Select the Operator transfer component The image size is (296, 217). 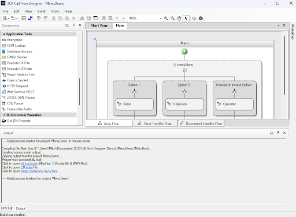click(x=235, y=104)
